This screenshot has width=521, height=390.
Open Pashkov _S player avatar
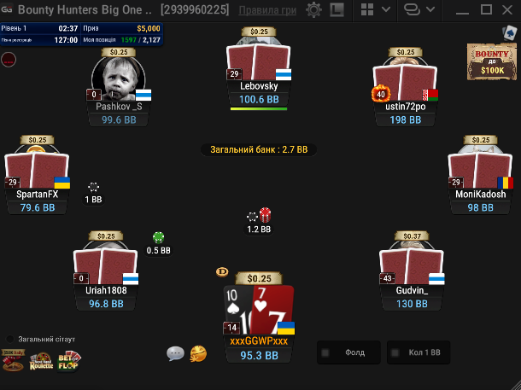pyautogui.click(x=118, y=78)
